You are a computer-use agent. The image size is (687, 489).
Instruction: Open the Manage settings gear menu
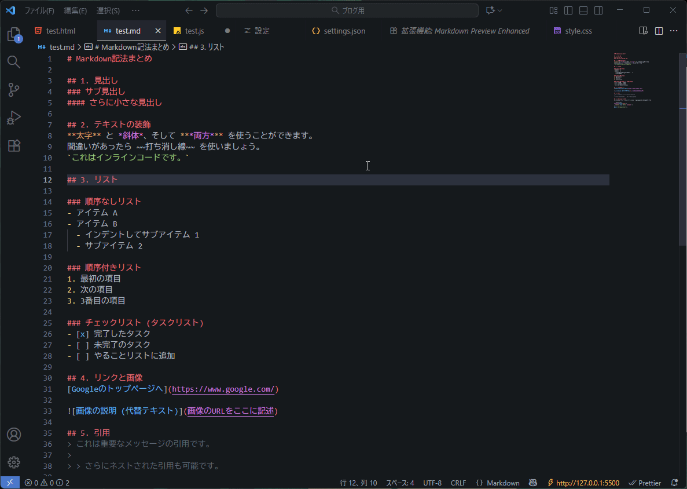coord(13,462)
